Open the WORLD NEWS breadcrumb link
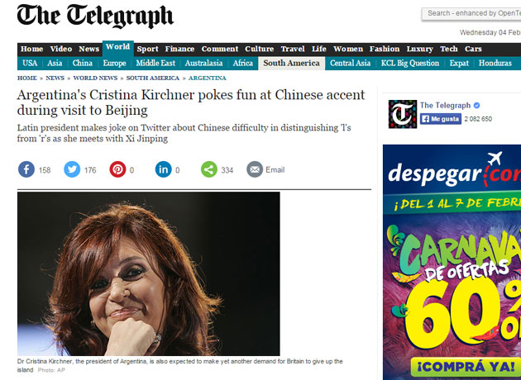Screen dimensions: 521x380 [x=95, y=78]
